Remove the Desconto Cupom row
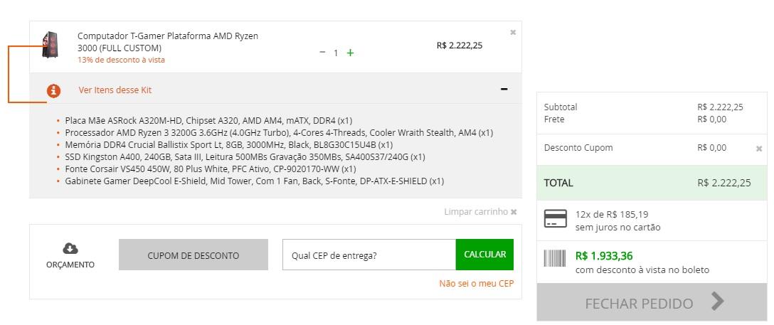Image resolution: width=774 pixels, height=325 pixels. coord(759,149)
